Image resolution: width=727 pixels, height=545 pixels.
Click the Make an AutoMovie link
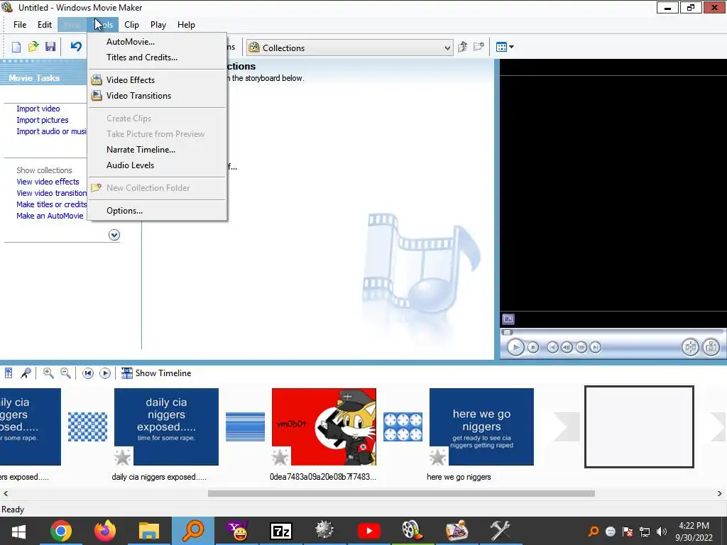pos(50,216)
